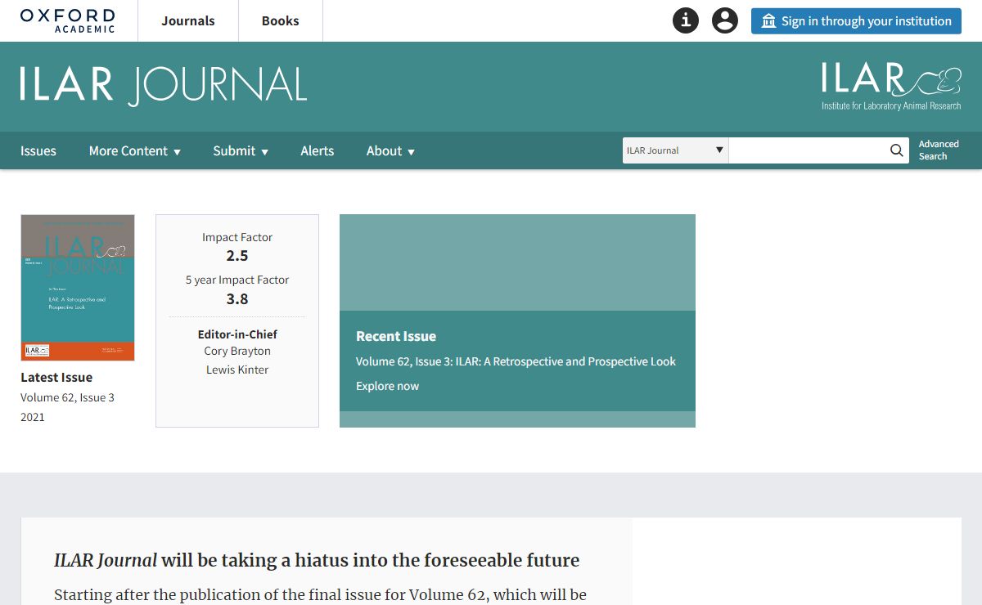Click the ILAR Institute logo
This screenshot has width=982, height=605.
(891, 86)
